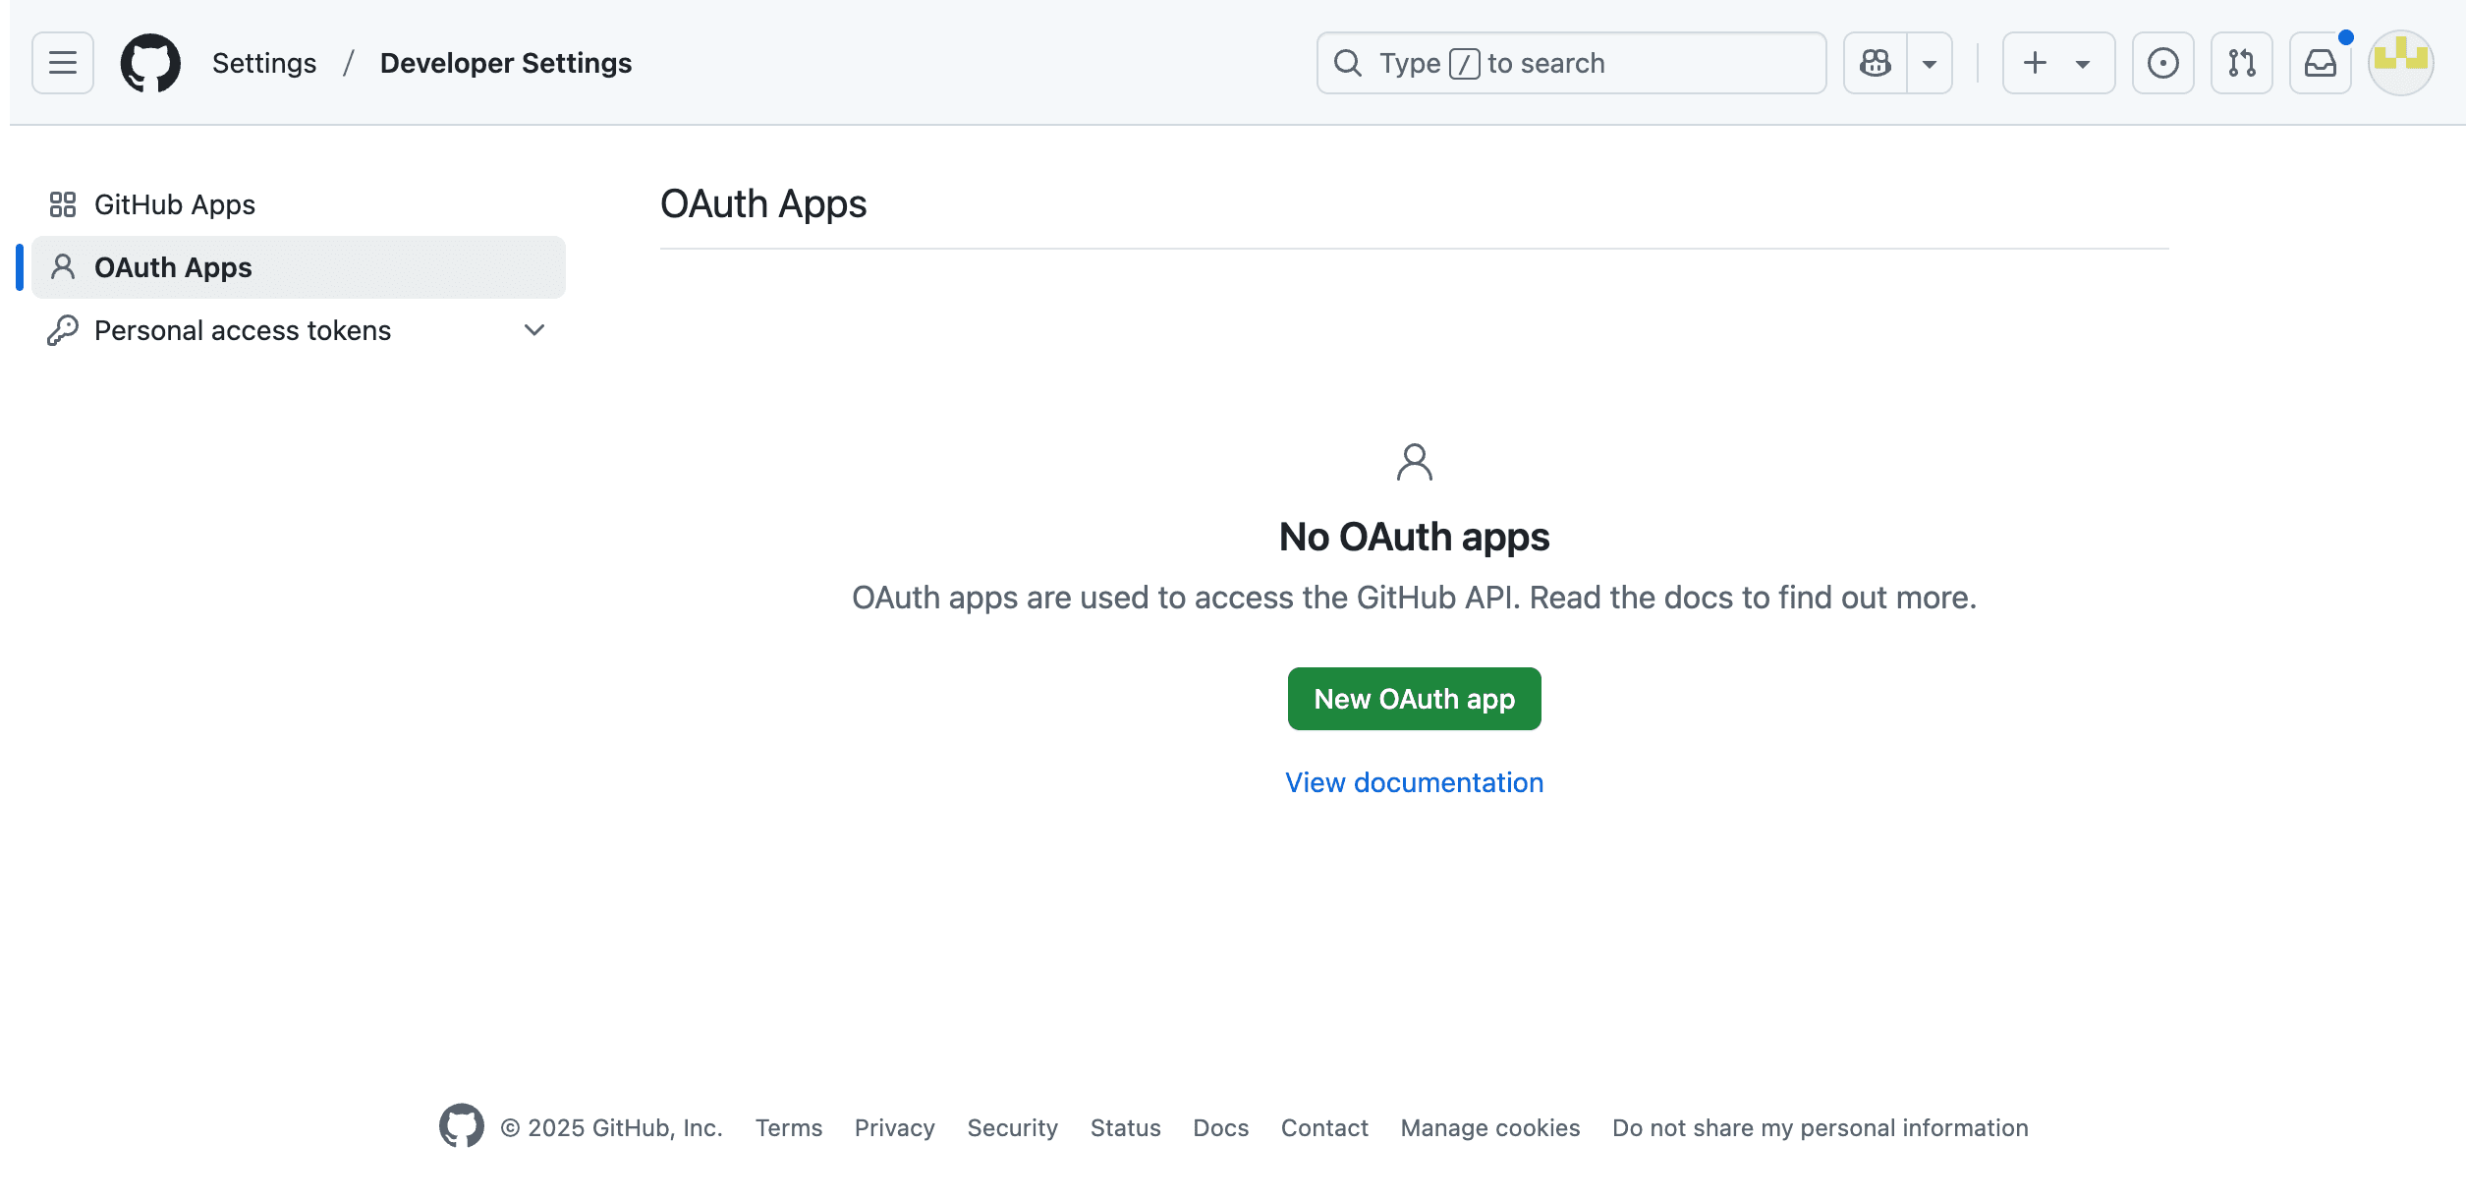The width and height of the screenshot is (2466, 1201).
Task: Open the notifications inbox
Action: pyautogui.click(x=2320, y=62)
